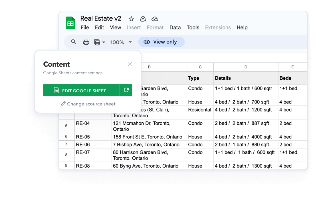Expand filter views dropdown arrow
This screenshot has height=201, width=329.
[104, 42]
